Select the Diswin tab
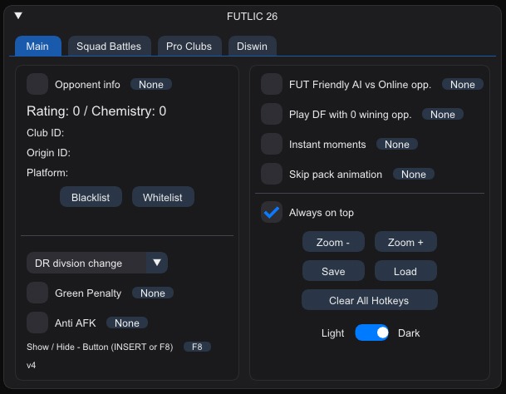Viewport: 506px width, 394px height. click(x=253, y=47)
